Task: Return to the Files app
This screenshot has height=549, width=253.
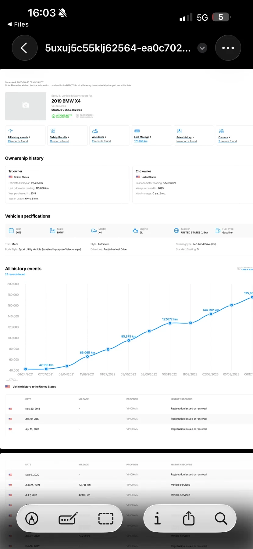Action: (x=18, y=24)
